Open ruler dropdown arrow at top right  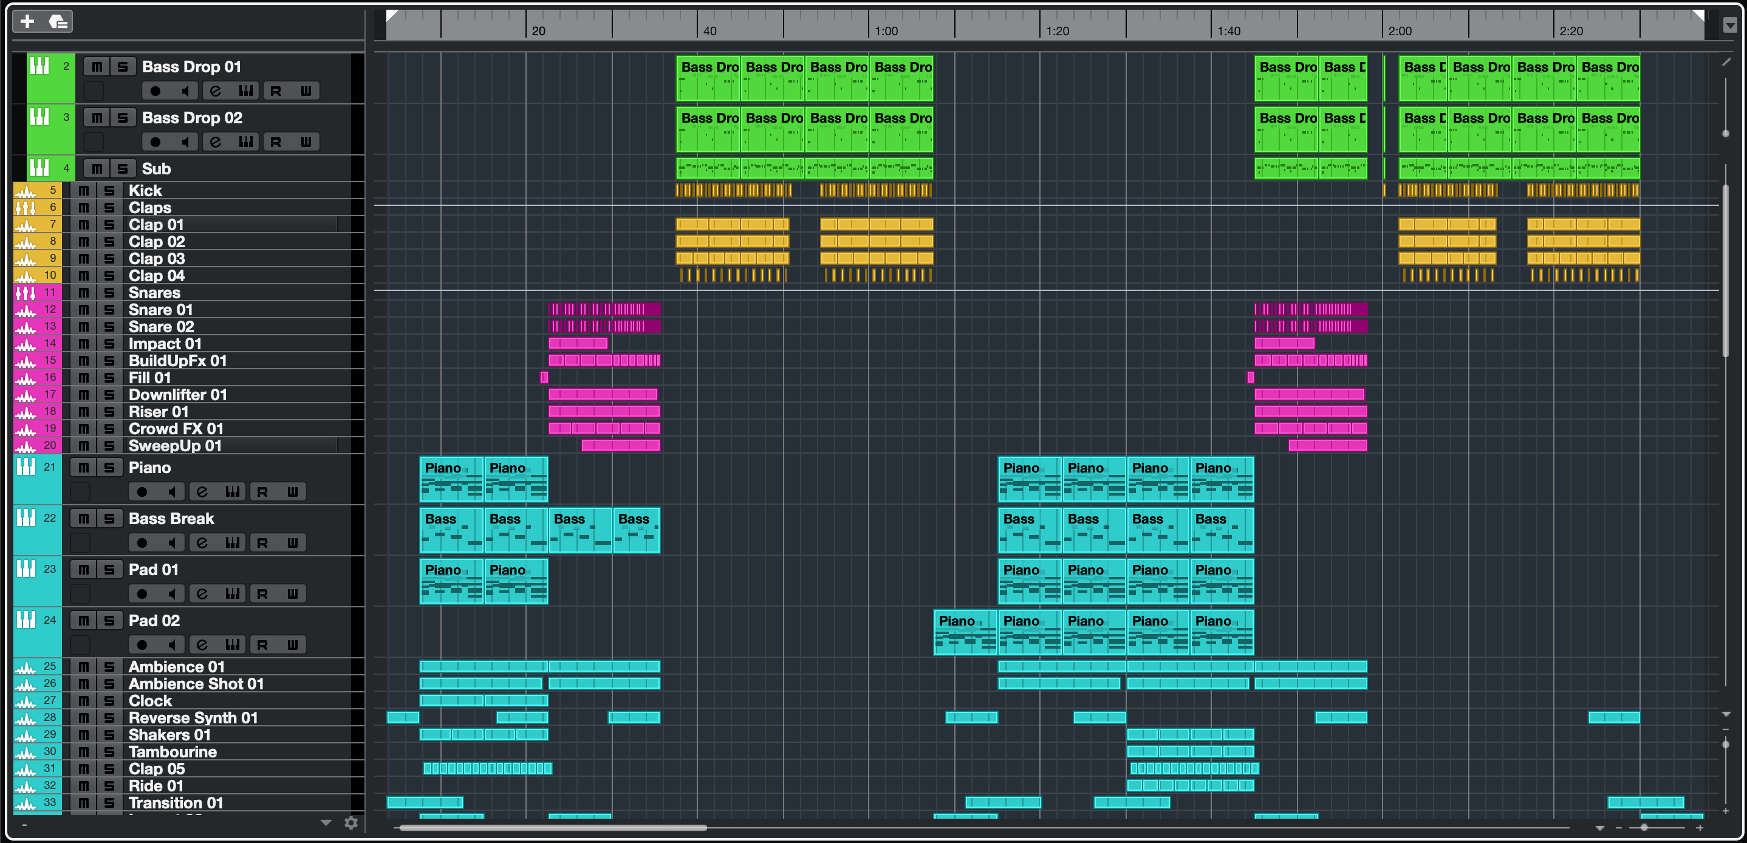click(1730, 25)
